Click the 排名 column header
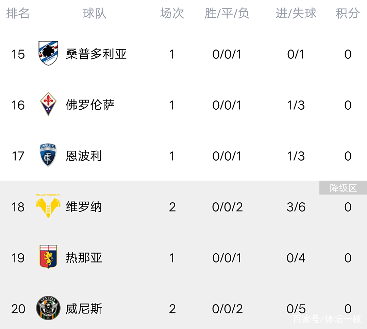Viewport: 367px width, 329px height. tap(18, 13)
